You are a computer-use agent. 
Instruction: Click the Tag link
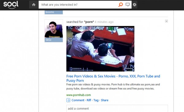click(96, 100)
